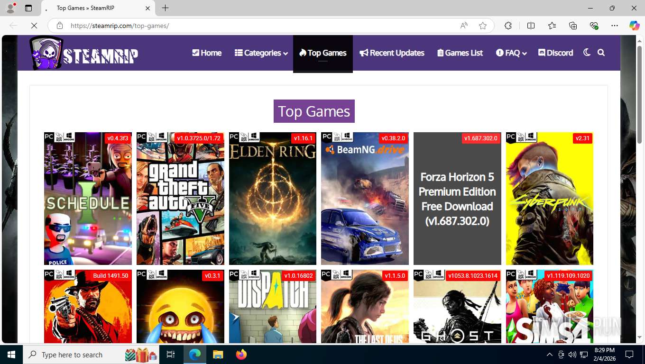Click the v1.16.1 version badge

pos(304,138)
